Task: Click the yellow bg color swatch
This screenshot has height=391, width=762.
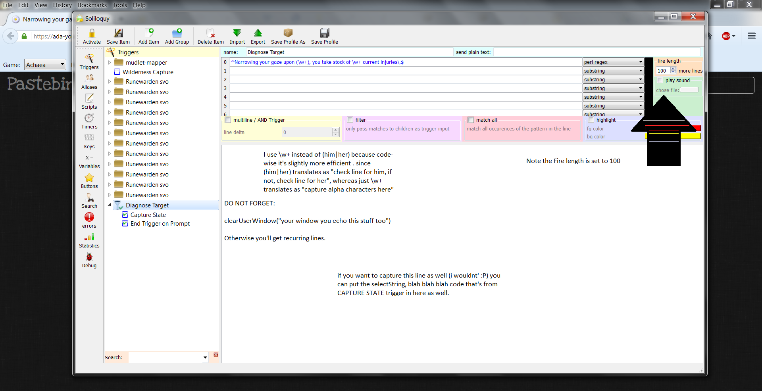Action: [691, 136]
